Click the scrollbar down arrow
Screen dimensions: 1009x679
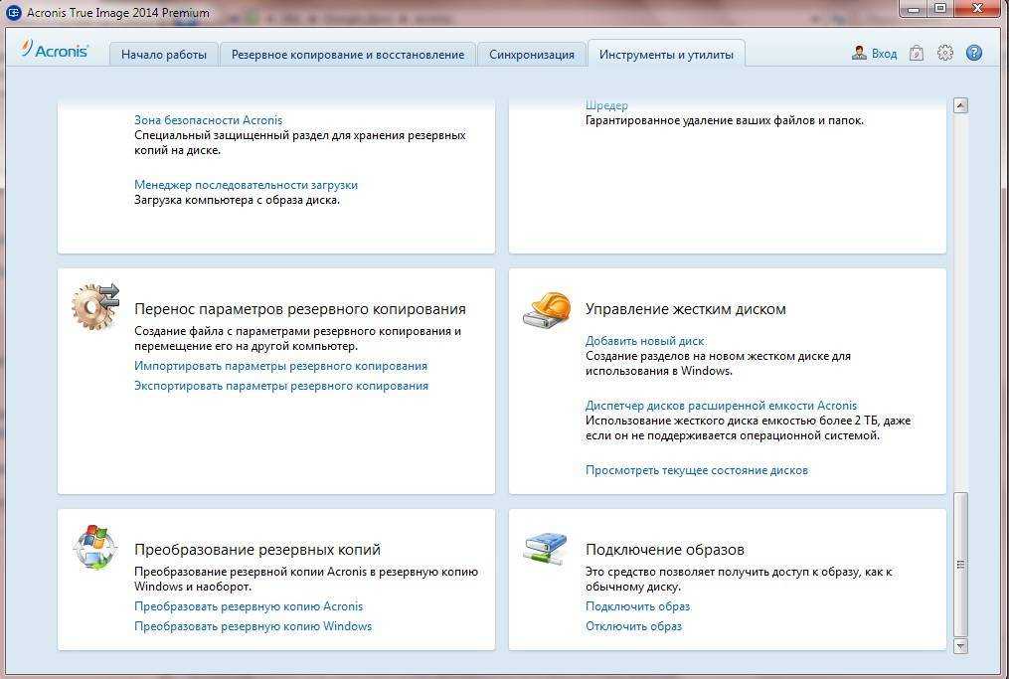(x=960, y=645)
